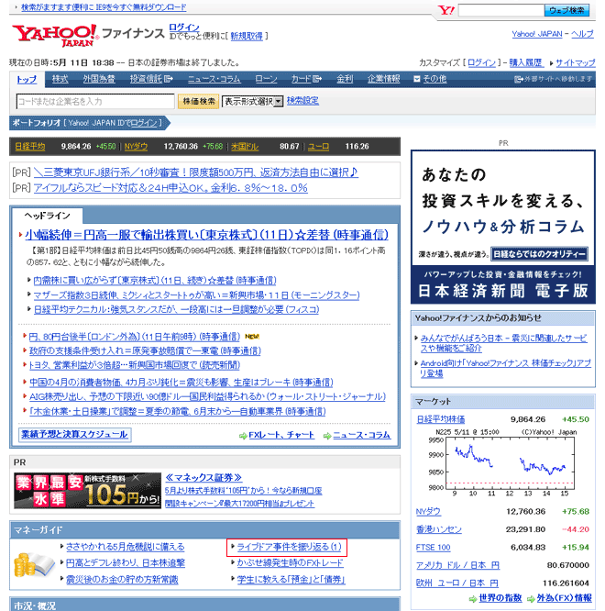
Task: Switch to the 株式 tab
Action: (x=60, y=79)
